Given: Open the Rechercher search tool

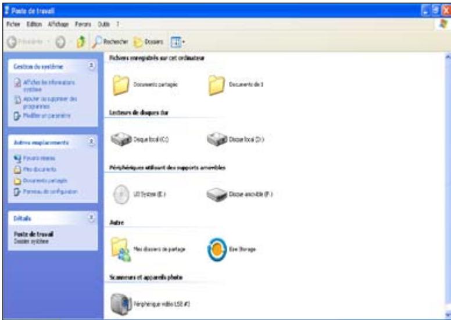Looking at the screenshot, I should (x=110, y=42).
